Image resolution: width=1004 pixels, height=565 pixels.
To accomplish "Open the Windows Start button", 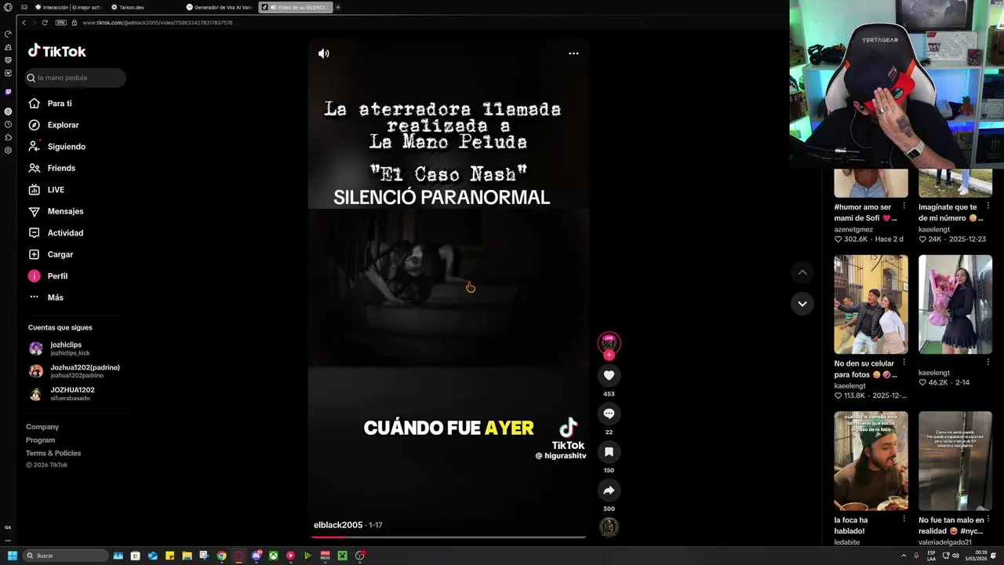I will click(x=12, y=556).
